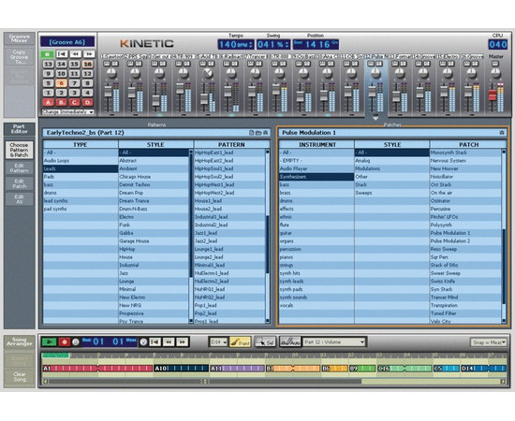
Task: Select groove pad 13
Action: [x=48, y=65]
